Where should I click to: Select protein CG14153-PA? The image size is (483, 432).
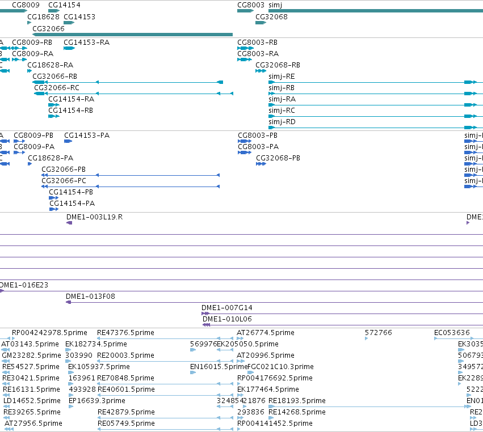tap(87, 135)
